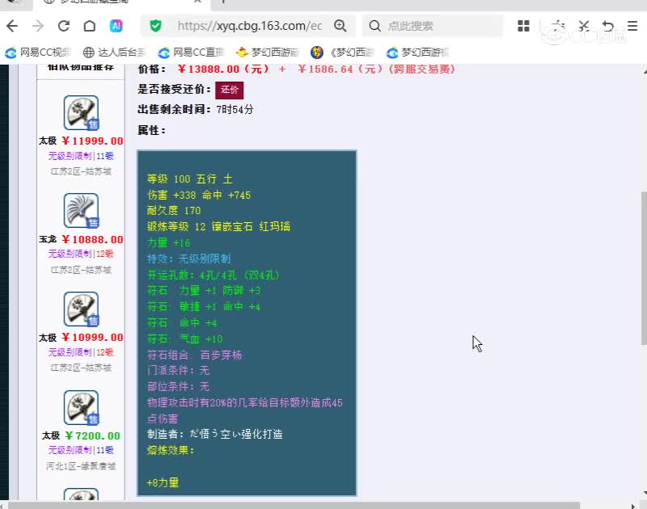
Task: Click the screenshot scissors icon
Action: click(583, 26)
